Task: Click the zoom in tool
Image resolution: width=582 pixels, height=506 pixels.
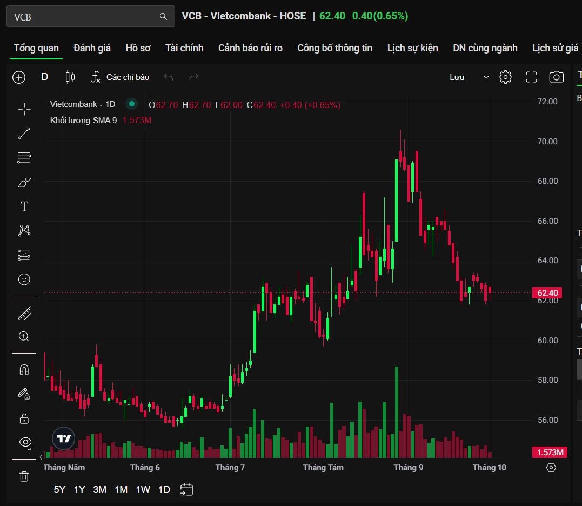Action: (x=24, y=336)
